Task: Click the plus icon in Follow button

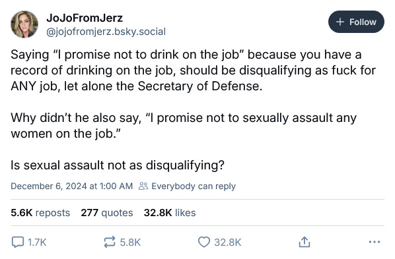Action: click(x=340, y=22)
